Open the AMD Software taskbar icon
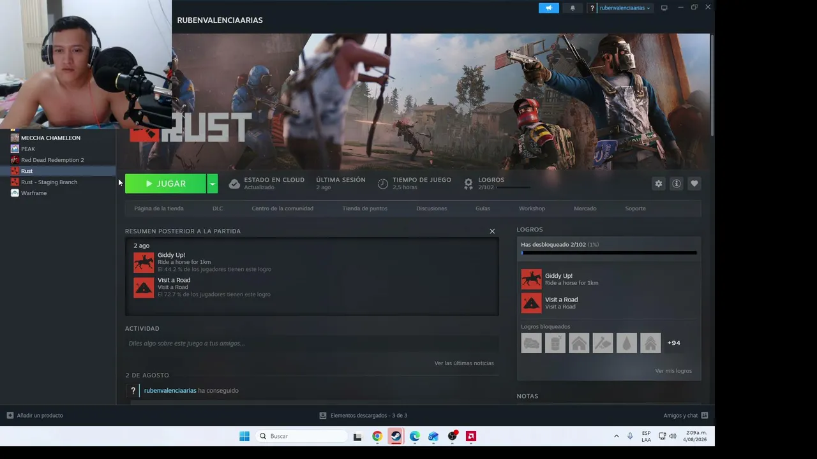The height and width of the screenshot is (459, 817). (470, 436)
